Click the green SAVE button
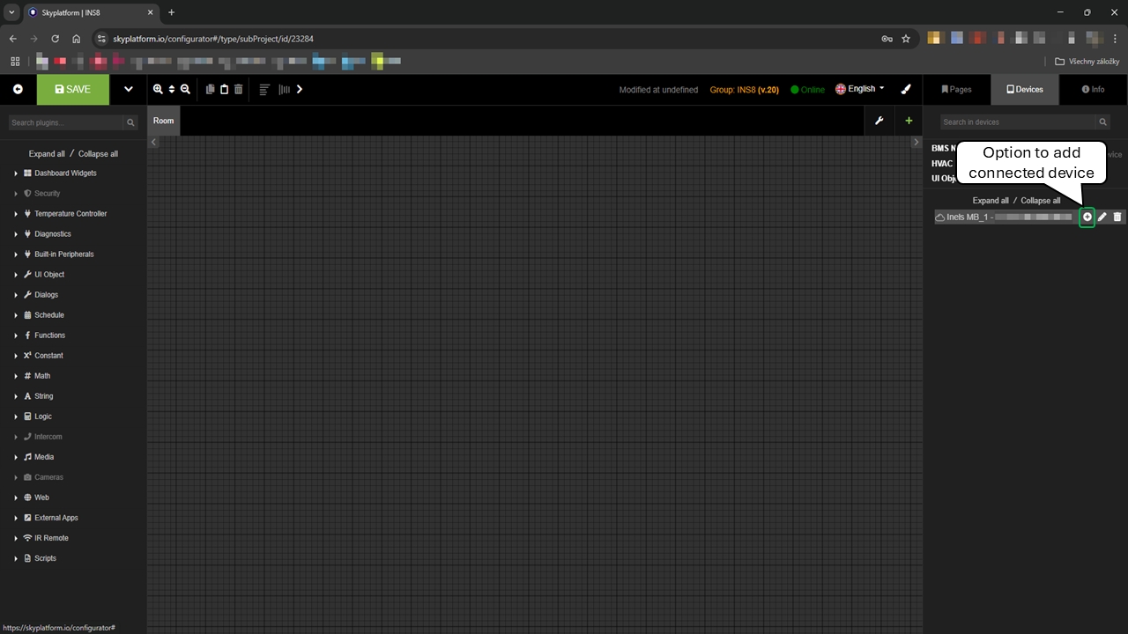The width and height of the screenshot is (1128, 634). 73,89
